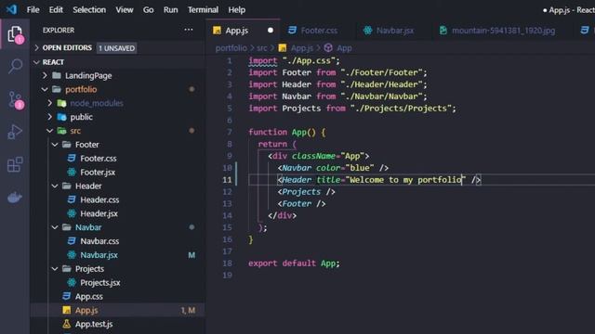Click the Navbar.jsx React icon in tree
The height and width of the screenshot is (334, 595).
(x=72, y=255)
